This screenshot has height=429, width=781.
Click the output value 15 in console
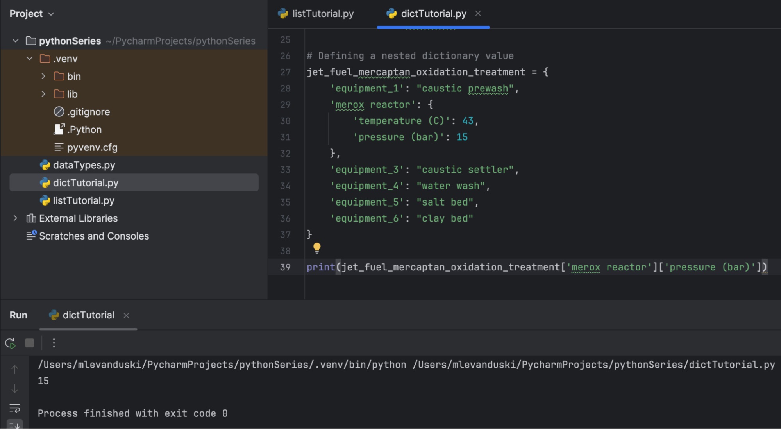(43, 381)
